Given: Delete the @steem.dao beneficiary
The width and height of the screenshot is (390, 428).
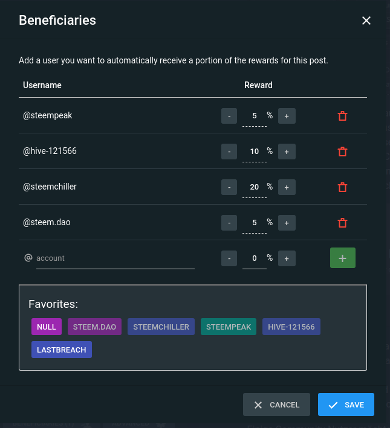Looking at the screenshot, I should click(342, 223).
